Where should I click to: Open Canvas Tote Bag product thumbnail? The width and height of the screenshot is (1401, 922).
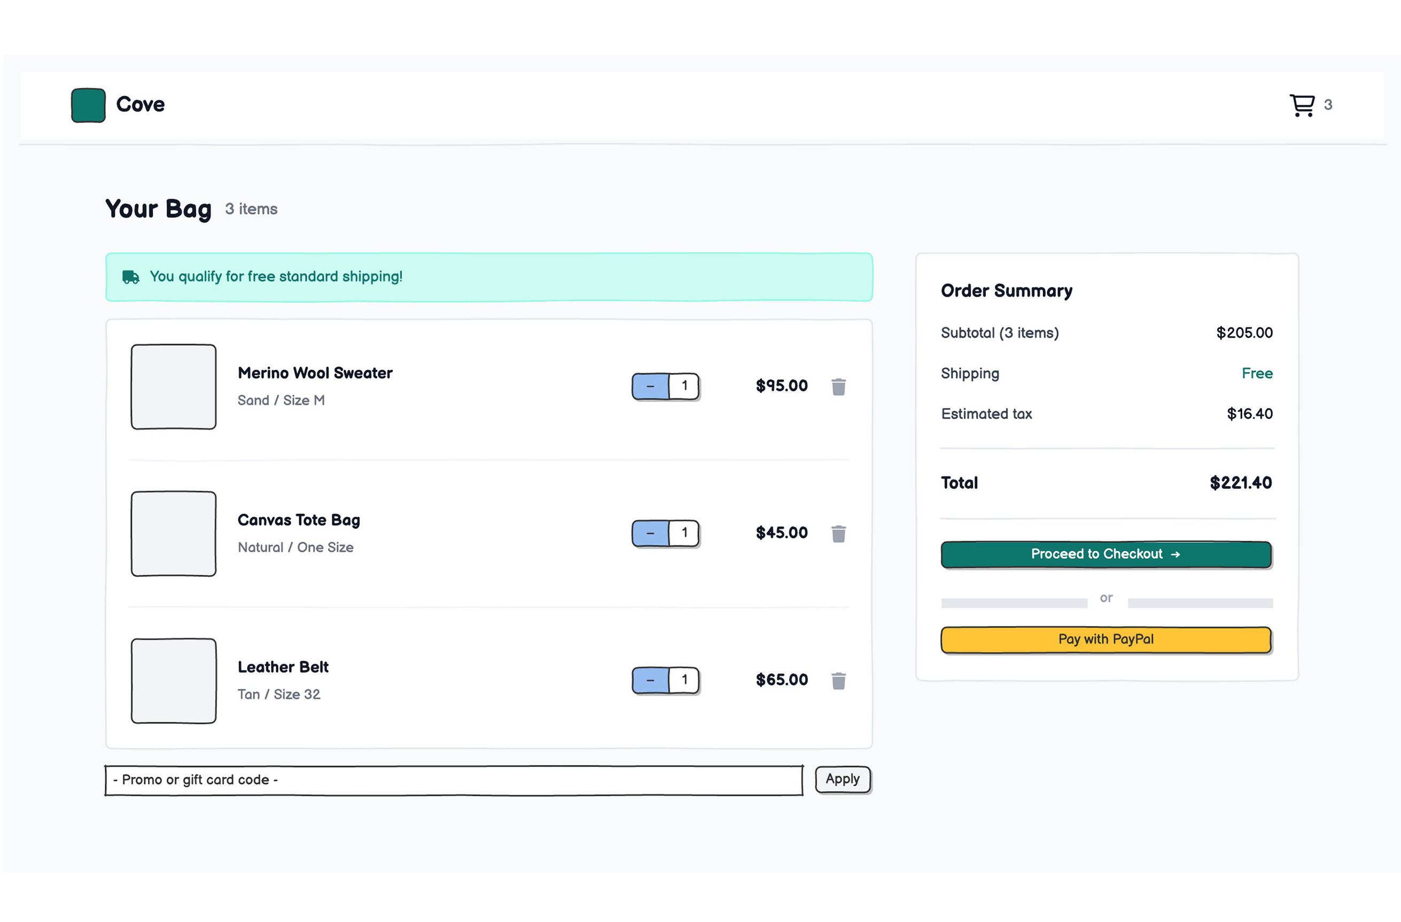(x=174, y=534)
